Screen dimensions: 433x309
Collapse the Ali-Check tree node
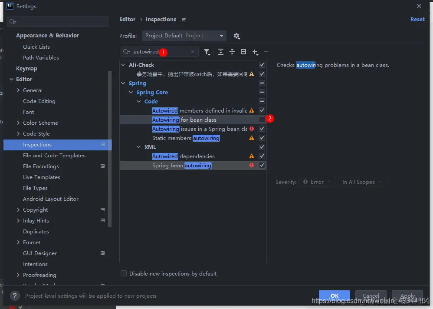[x=123, y=65]
